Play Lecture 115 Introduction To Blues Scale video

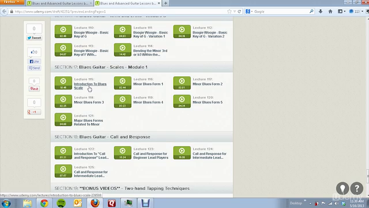[x=63, y=83]
